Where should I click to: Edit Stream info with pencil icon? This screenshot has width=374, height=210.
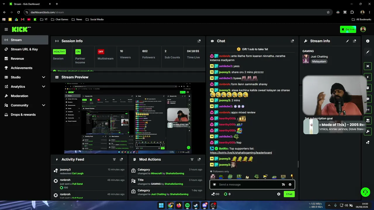pyautogui.click(x=347, y=41)
